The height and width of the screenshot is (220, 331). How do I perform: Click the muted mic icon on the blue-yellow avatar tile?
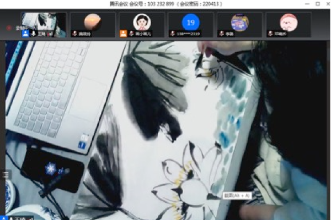click(x=222, y=34)
